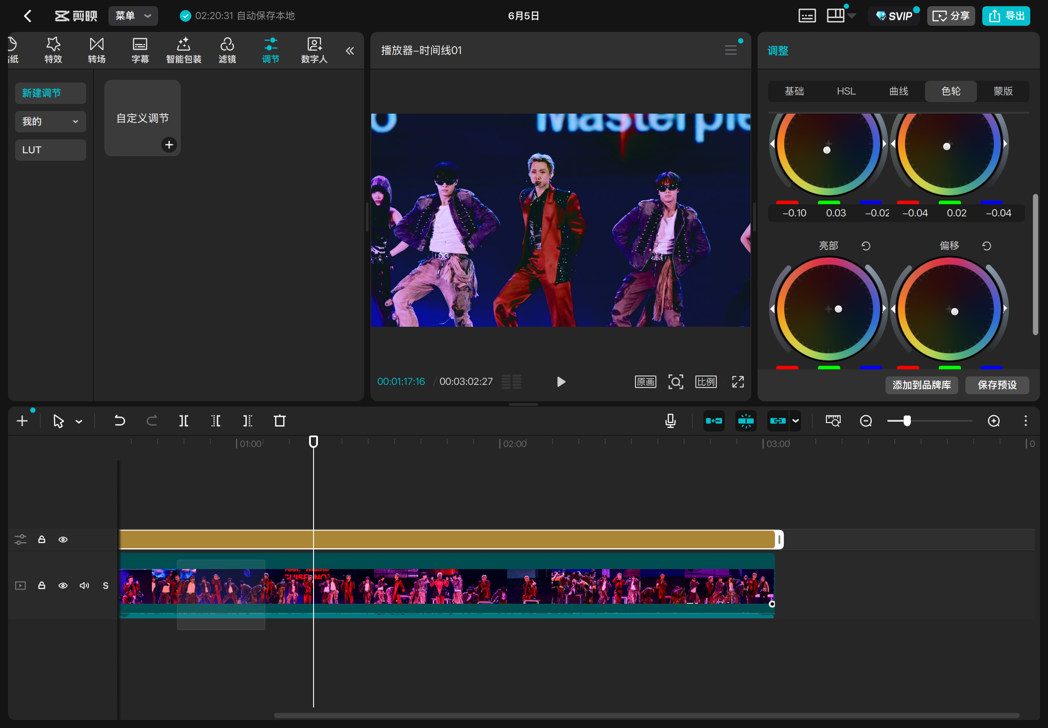
Task: Undo the last action
Action: coord(119,420)
